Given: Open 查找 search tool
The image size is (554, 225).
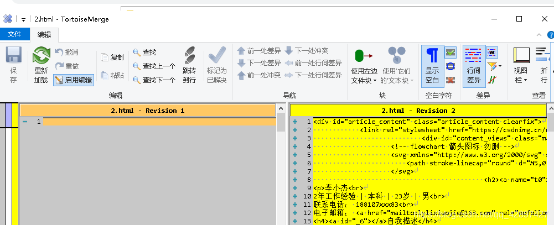Looking at the screenshot, I should pos(144,52).
